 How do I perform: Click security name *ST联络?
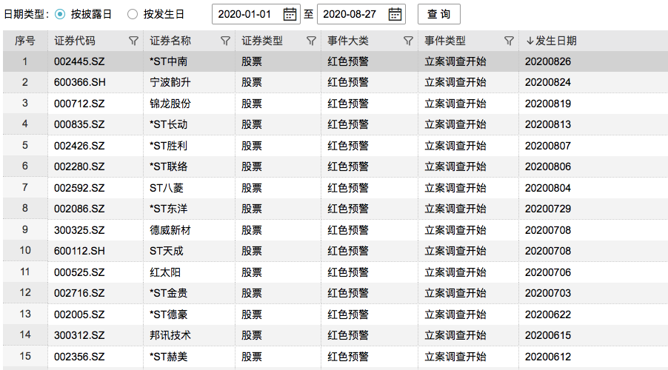coord(168,166)
